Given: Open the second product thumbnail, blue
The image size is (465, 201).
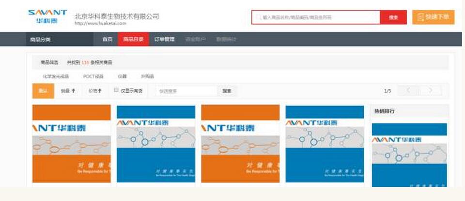Looking at the screenshot, I should pos(156,144).
